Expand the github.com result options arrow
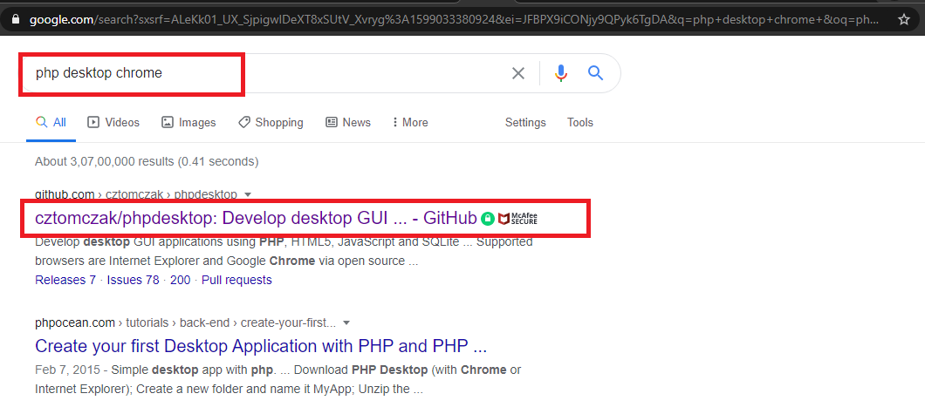The image size is (925, 414). pyautogui.click(x=248, y=193)
